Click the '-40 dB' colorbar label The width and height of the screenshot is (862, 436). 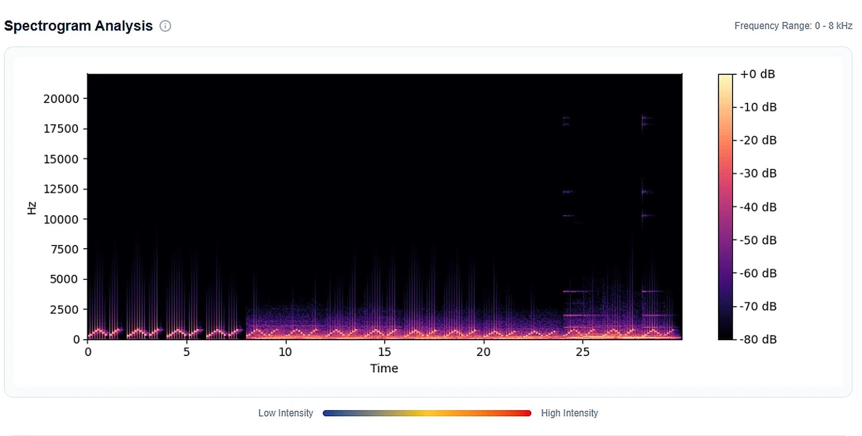click(x=758, y=207)
